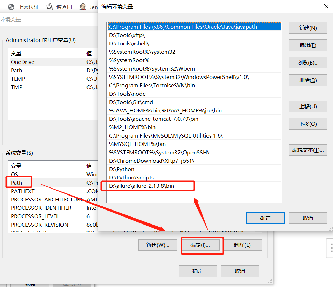Screen dimensions: 333x287
Task: Select PROCESSOR_IDENTIFIER system variable
Action: click(54, 208)
